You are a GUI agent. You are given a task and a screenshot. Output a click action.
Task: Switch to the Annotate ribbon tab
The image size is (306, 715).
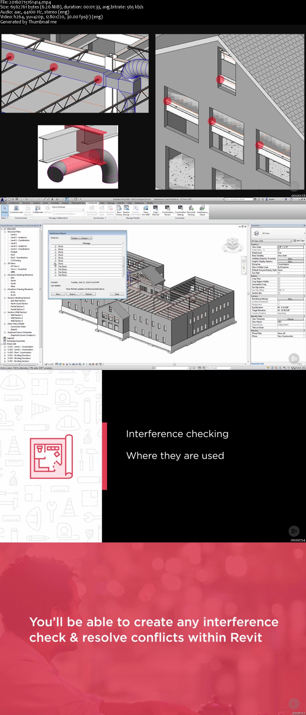[55, 203]
